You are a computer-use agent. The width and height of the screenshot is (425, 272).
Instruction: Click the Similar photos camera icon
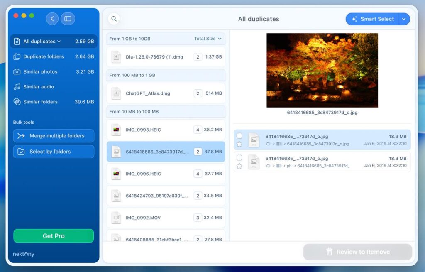[17, 71]
